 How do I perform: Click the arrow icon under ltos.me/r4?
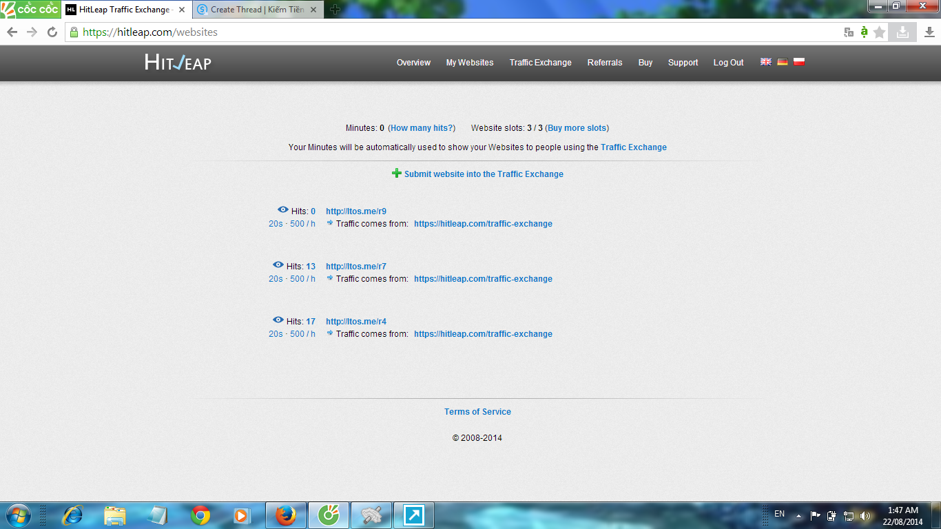pos(330,333)
